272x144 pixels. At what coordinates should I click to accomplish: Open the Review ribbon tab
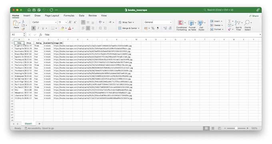click(x=93, y=16)
